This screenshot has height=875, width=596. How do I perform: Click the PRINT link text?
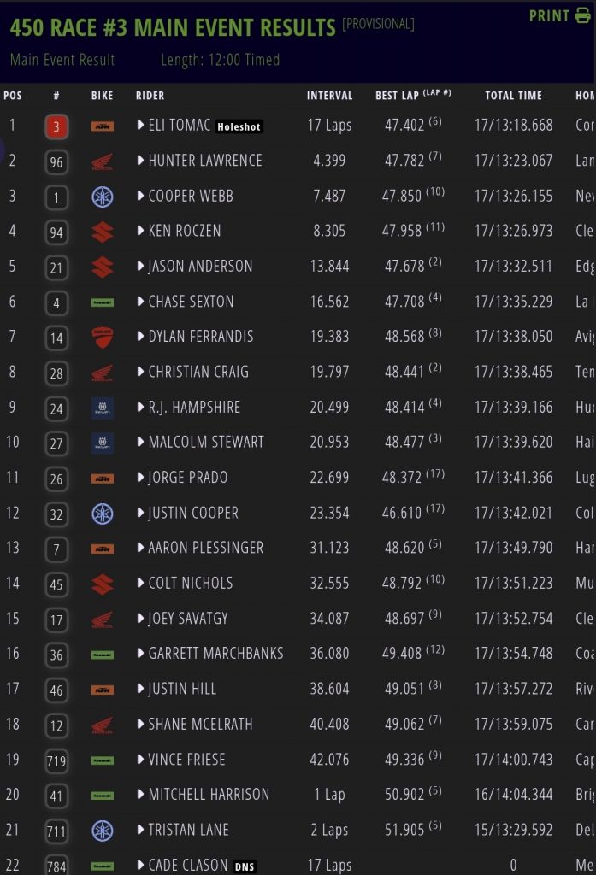click(x=550, y=15)
